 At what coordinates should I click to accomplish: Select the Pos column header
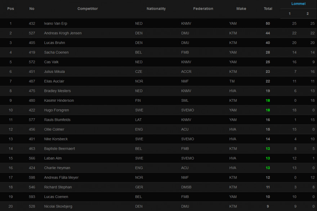pyautogui.click(x=10, y=9)
